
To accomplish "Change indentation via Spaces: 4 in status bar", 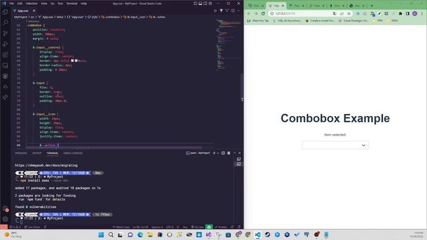I will pyautogui.click(x=157, y=227).
